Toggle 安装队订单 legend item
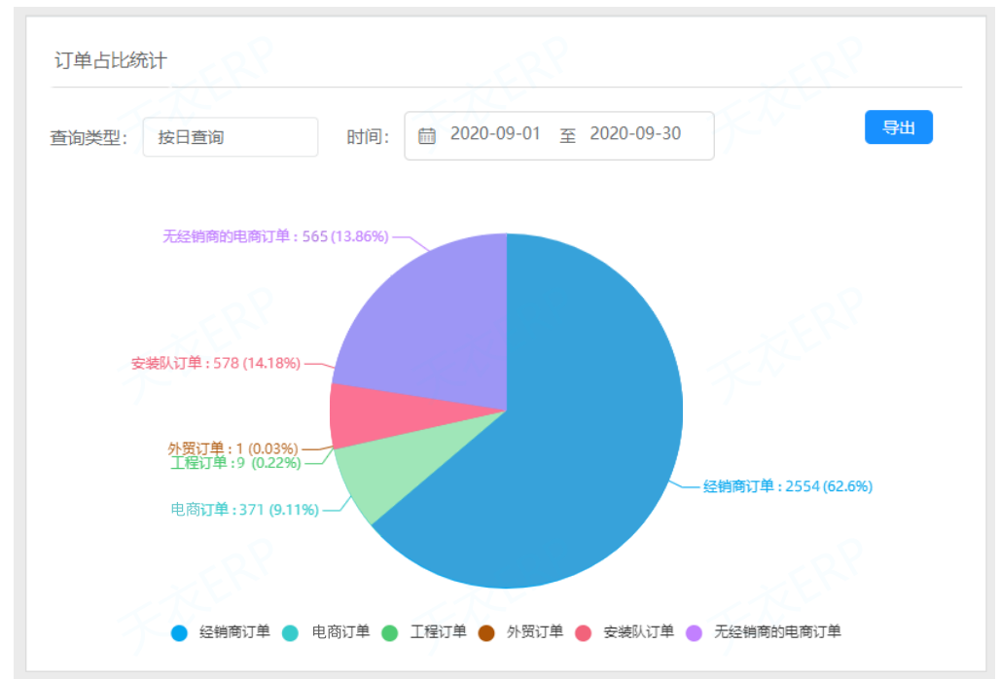 coord(624,632)
